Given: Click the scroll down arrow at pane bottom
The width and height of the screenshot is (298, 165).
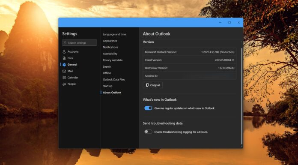Looking at the screenshot, I should tap(241, 147).
